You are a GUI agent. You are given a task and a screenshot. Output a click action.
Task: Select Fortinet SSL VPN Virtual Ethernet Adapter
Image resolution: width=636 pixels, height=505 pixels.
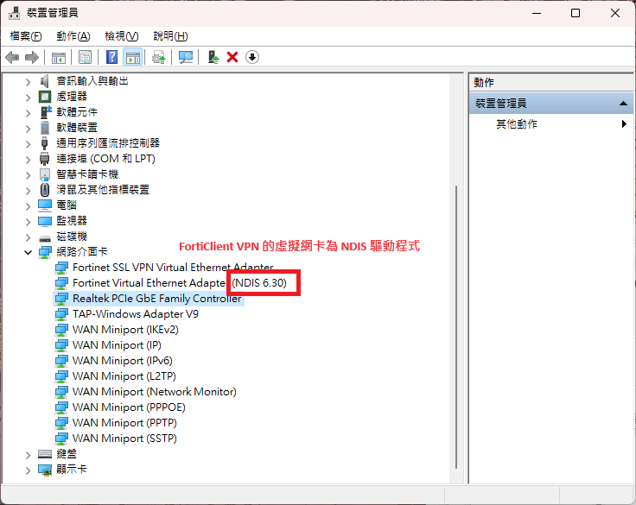(172, 268)
